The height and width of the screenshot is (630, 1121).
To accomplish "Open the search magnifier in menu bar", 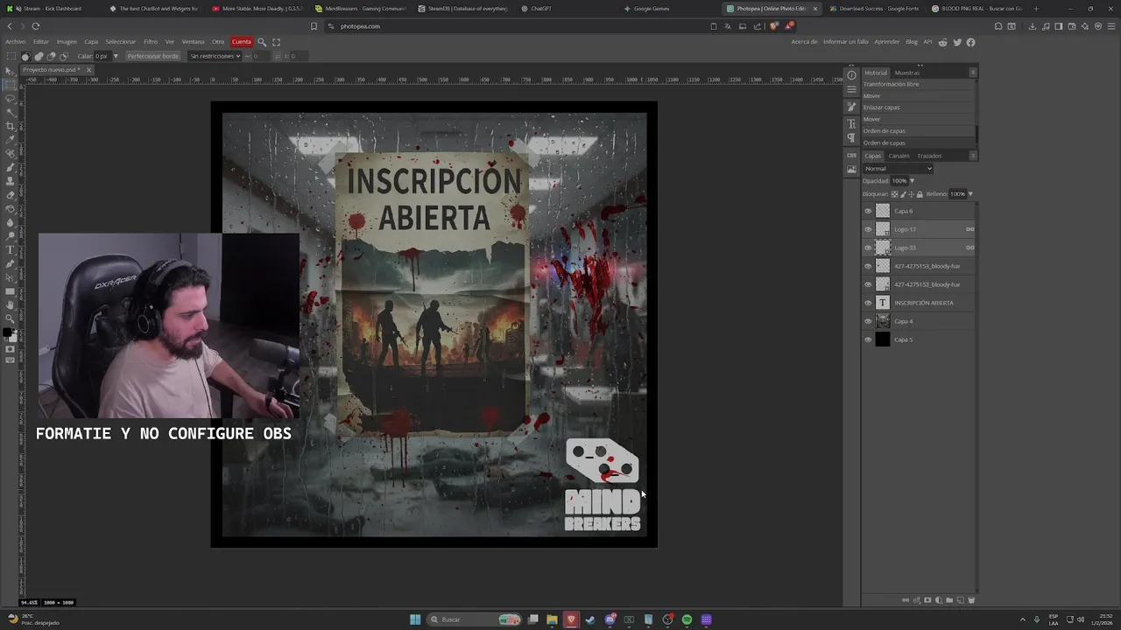I will click(261, 42).
